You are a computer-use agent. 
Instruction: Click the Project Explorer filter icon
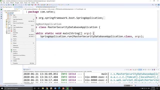(19, 9)
